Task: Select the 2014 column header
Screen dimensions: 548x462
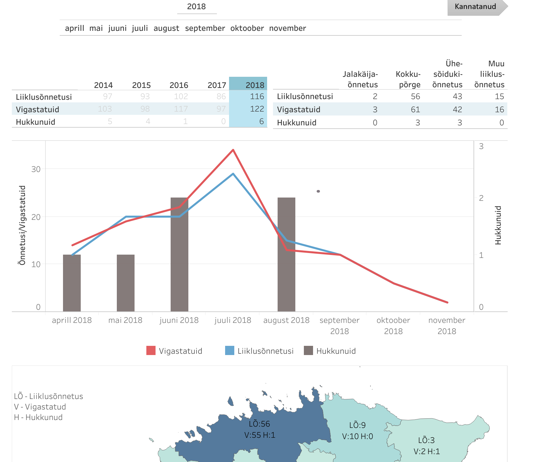Action: (103, 85)
